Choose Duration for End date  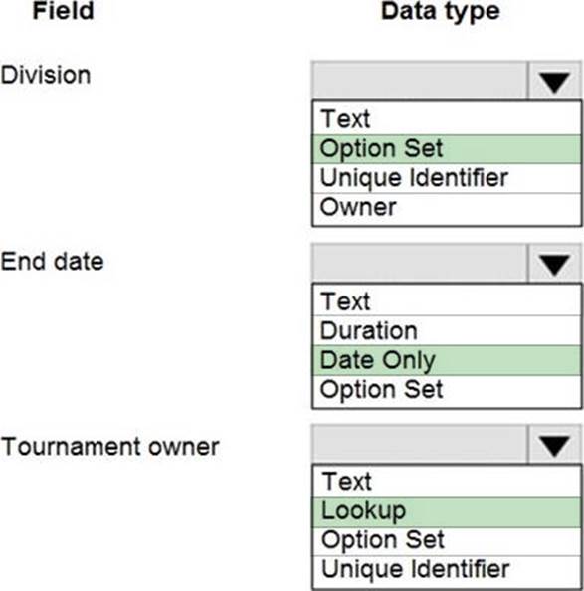pos(447,331)
